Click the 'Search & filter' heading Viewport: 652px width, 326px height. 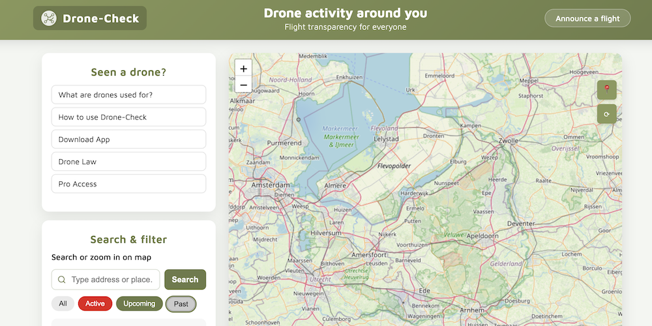pos(128,239)
